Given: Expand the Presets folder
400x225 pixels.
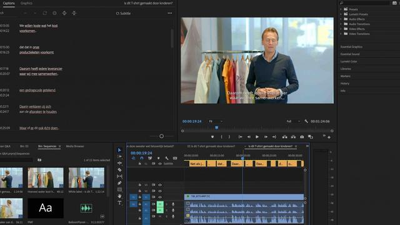Looking at the screenshot, I should tap(341, 9).
